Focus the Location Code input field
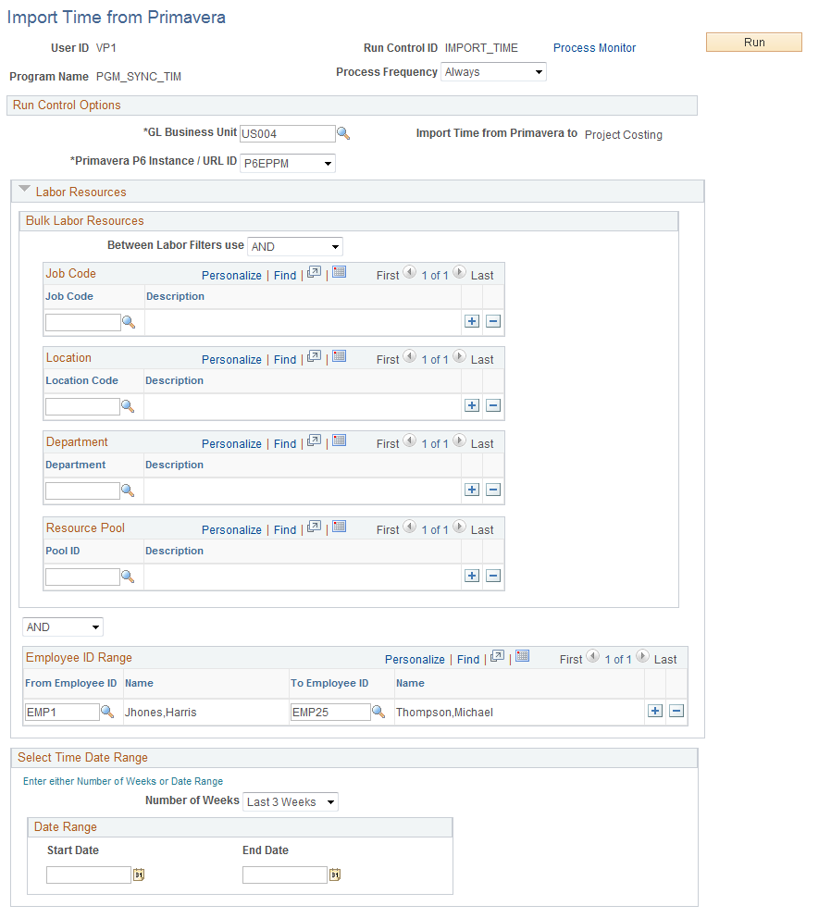 coord(82,407)
